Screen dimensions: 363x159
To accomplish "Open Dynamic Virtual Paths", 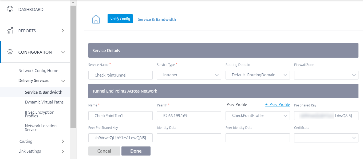I will [x=44, y=102].
